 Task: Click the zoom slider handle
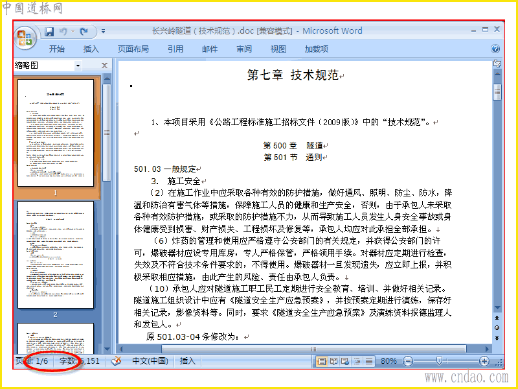point(439,361)
